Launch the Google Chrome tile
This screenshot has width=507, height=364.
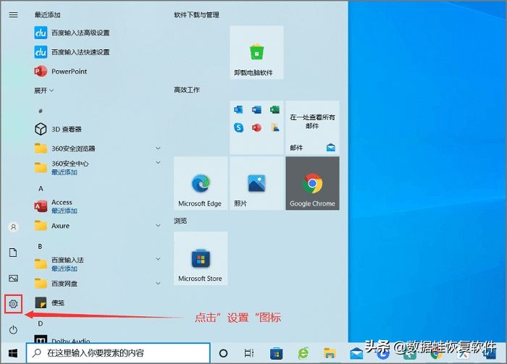point(312,183)
